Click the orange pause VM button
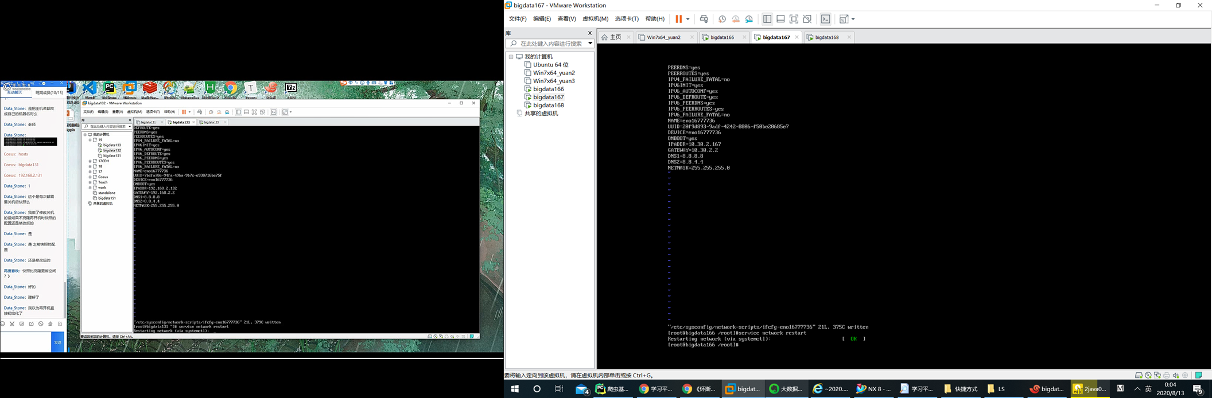Viewport: 1212px width, 398px height. click(x=678, y=19)
